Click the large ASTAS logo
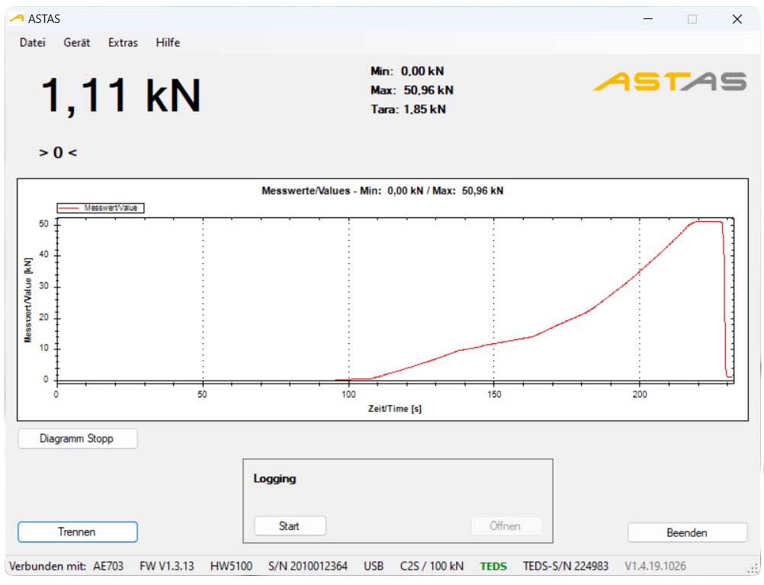 [669, 82]
